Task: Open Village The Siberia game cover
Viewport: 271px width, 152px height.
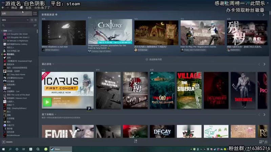Action: pyautogui.click(x=189, y=90)
